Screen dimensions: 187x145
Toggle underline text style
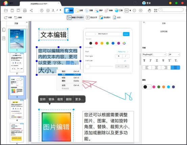[157, 61]
